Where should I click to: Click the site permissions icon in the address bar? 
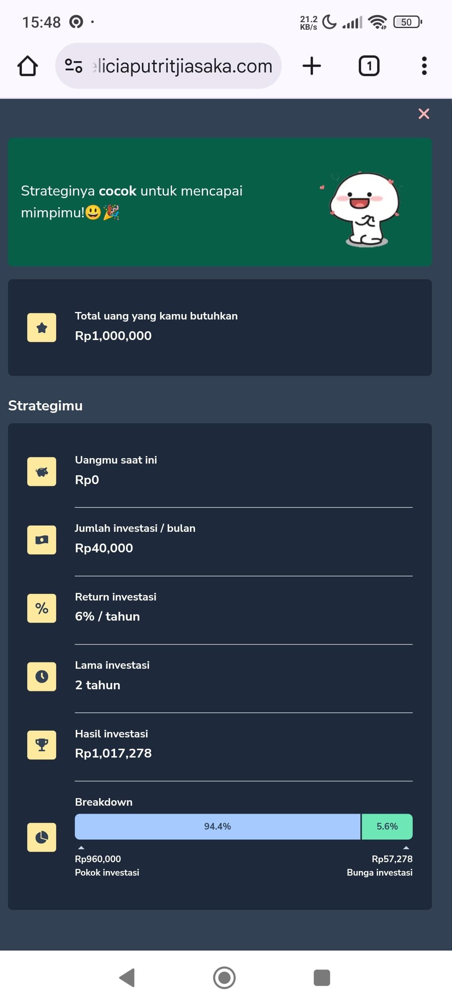pos(73,65)
